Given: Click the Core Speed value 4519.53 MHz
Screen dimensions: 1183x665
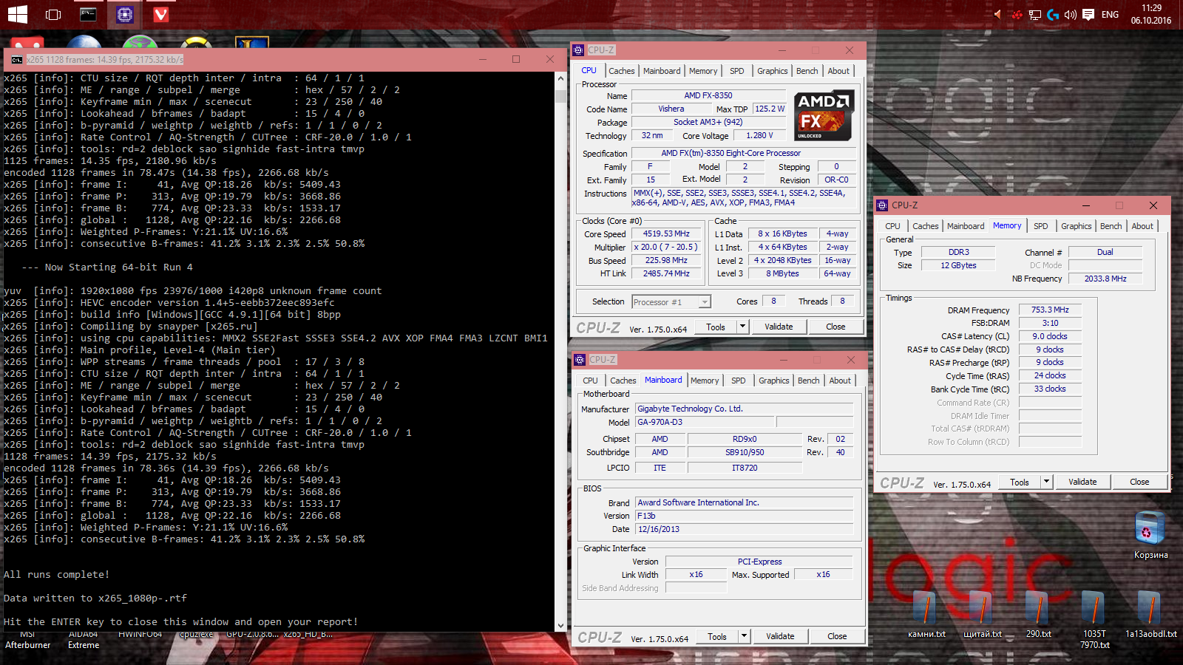Looking at the screenshot, I should [x=666, y=233].
